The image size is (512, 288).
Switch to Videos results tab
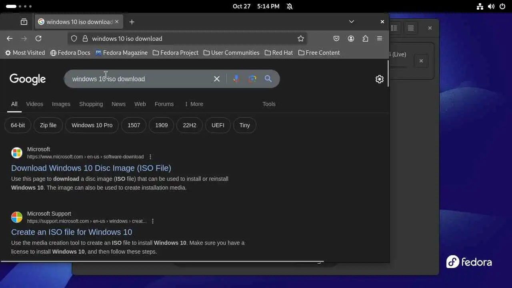34,104
